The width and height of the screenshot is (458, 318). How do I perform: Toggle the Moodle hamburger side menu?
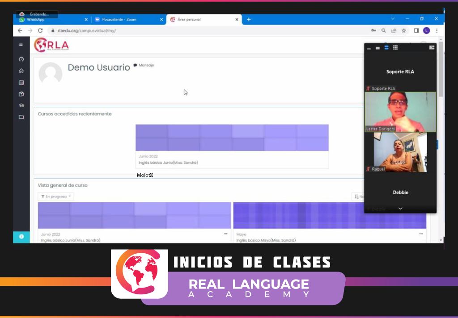(21, 45)
